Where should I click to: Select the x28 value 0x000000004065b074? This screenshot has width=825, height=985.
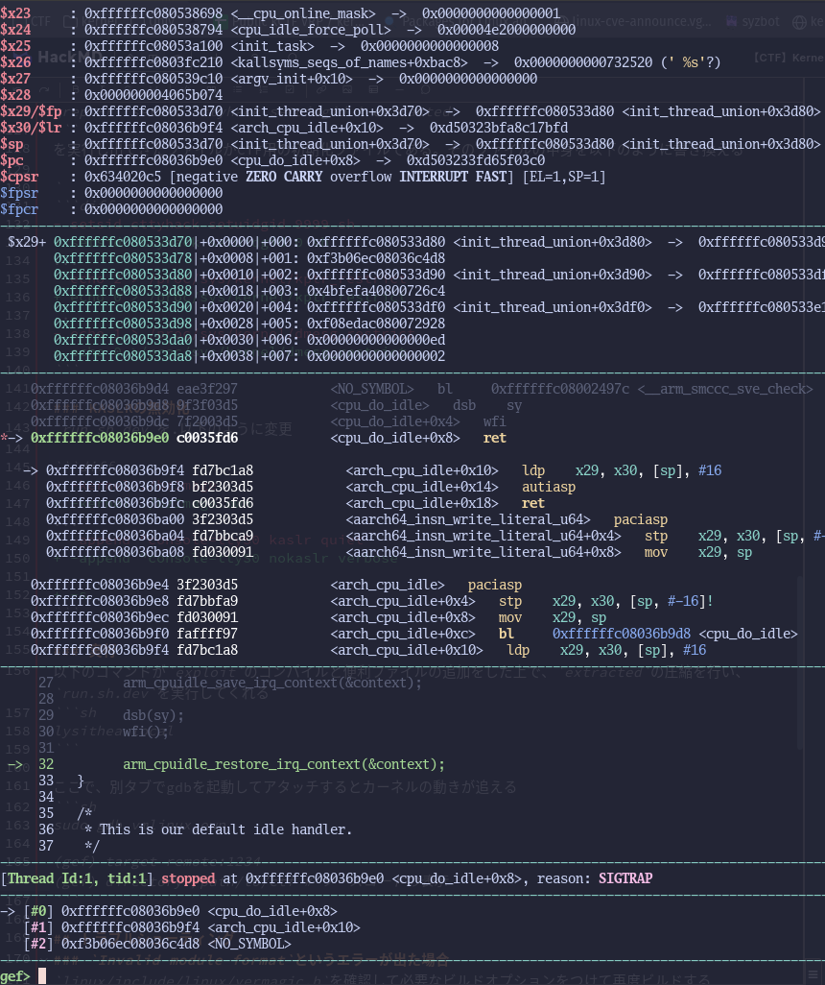[x=153, y=95]
